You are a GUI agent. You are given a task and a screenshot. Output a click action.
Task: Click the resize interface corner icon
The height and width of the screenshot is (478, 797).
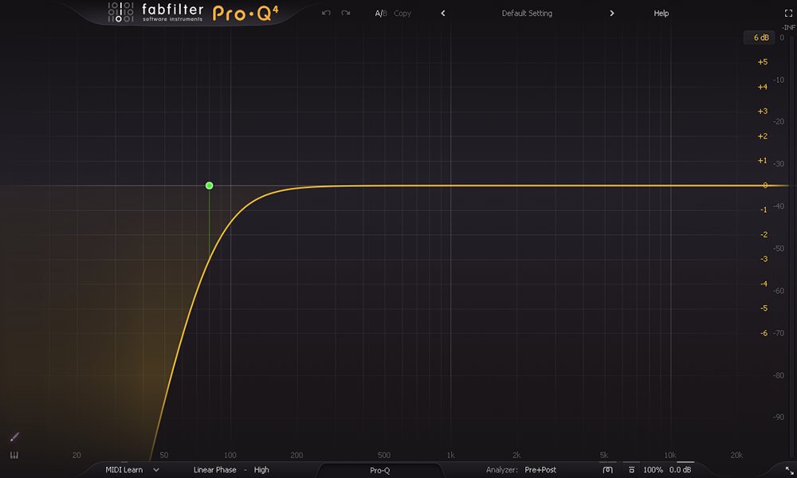[789, 470]
